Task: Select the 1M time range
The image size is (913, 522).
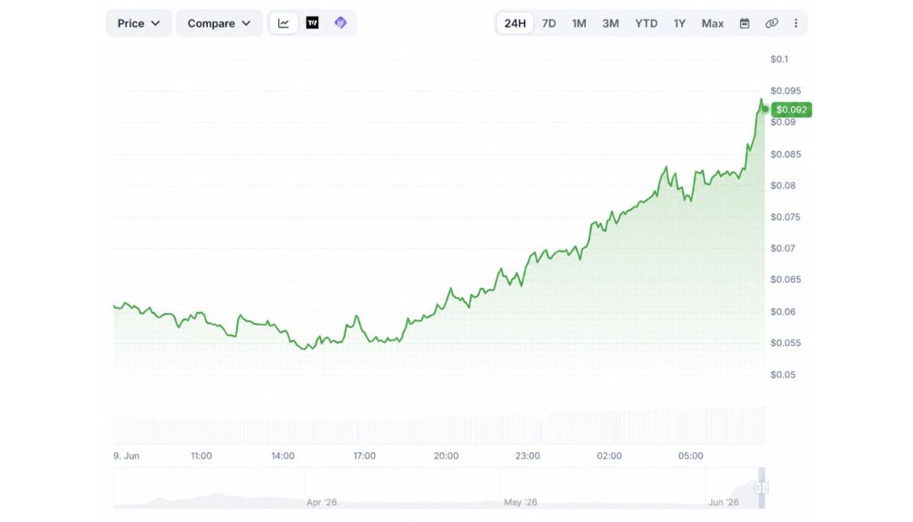Action: 579,23
